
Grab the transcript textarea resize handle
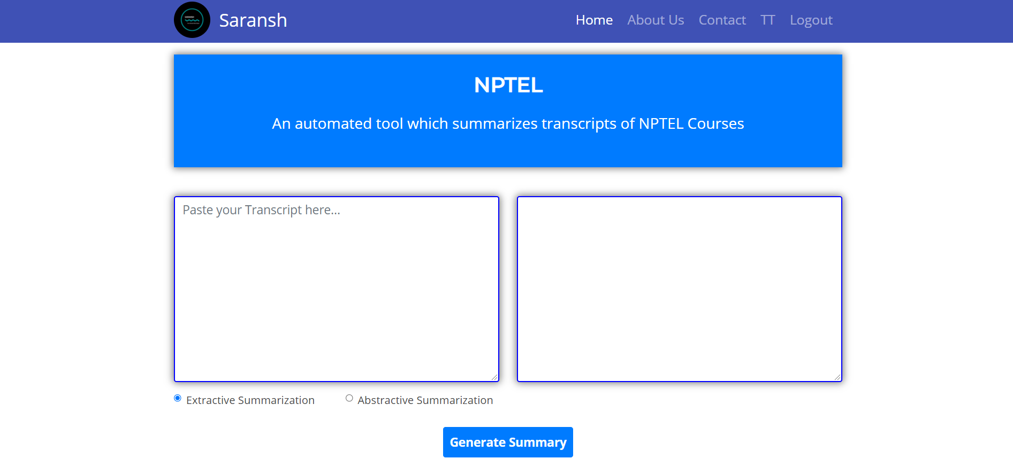(x=494, y=377)
